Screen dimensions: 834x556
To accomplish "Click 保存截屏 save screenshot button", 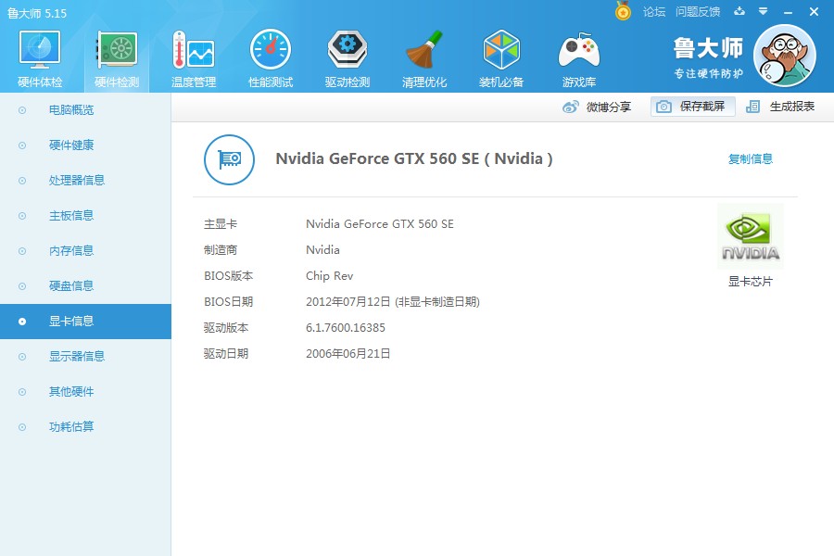I will (692, 107).
